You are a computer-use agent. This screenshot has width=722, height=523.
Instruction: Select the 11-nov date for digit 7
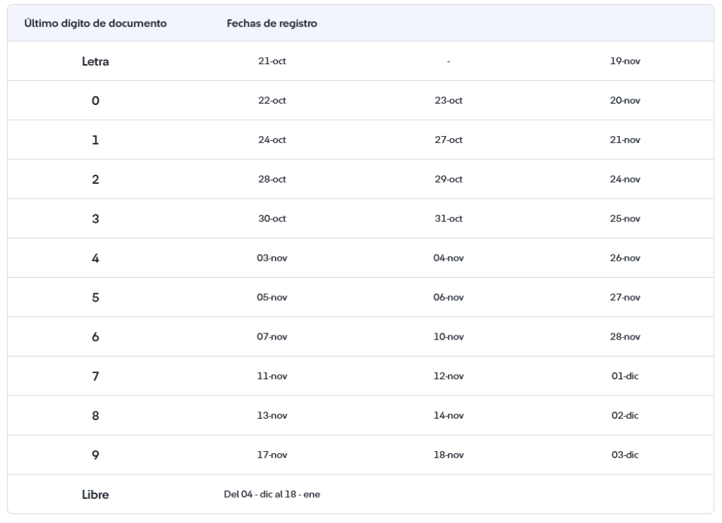point(272,377)
